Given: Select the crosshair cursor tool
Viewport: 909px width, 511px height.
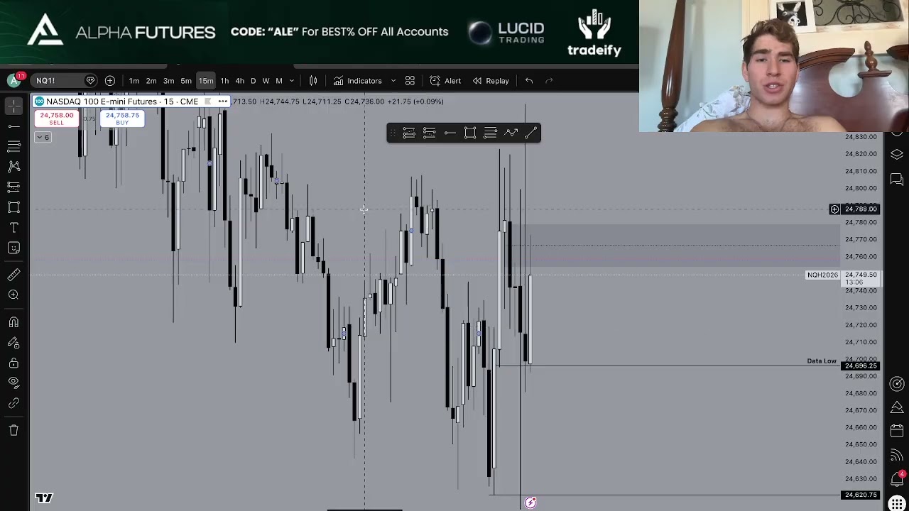Looking at the screenshot, I should tap(13, 106).
